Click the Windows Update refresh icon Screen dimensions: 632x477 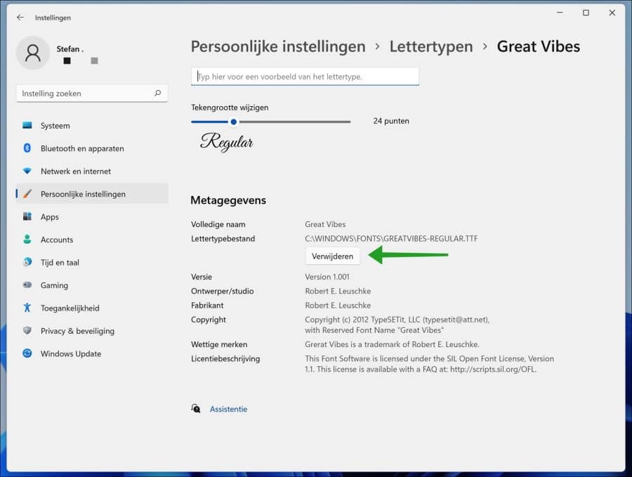tap(27, 353)
